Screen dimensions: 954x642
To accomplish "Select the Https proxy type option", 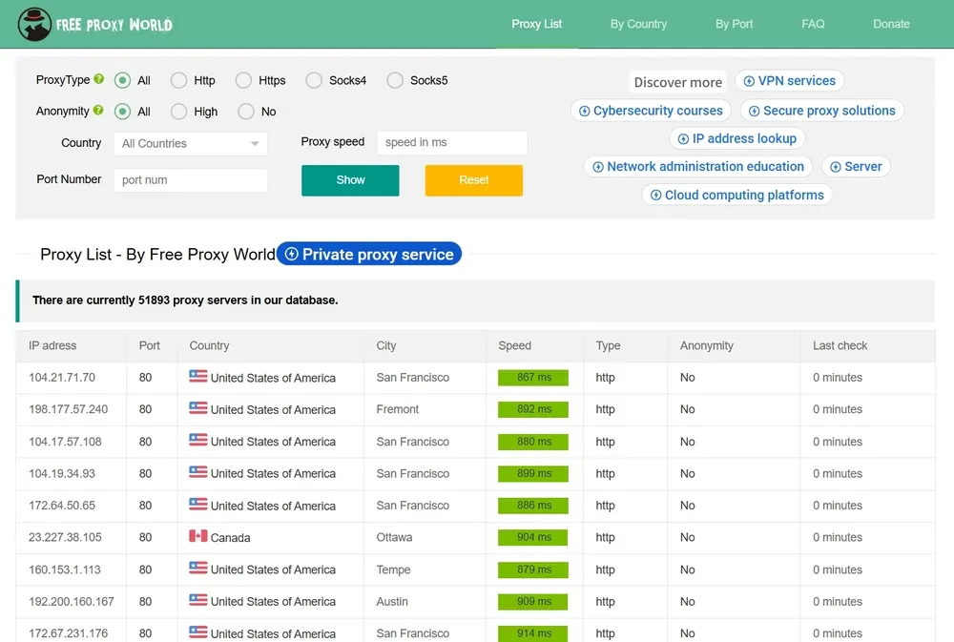I will point(244,81).
